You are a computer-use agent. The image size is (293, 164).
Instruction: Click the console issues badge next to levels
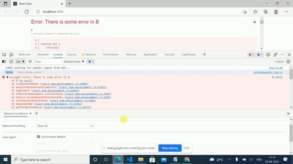pyautogui.click(x=91, y=61)
